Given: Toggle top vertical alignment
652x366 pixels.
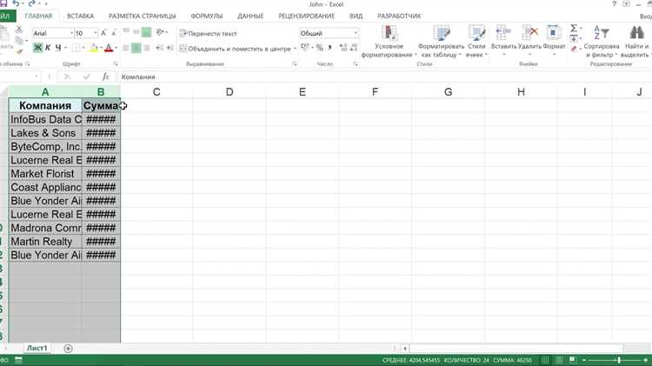Looking at the screenshot, I should click(x=126, y=31).
